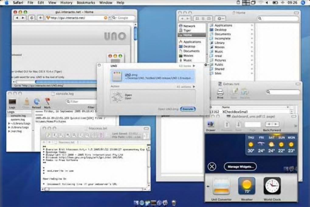
Task: Select the Unit Converter widget icon
Action: (x=221, y=186)
